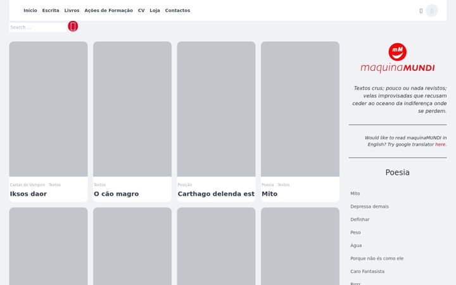This screenshot has height=285, width=456.
Task: Open Ações de Formação menu
Action: 108,11
